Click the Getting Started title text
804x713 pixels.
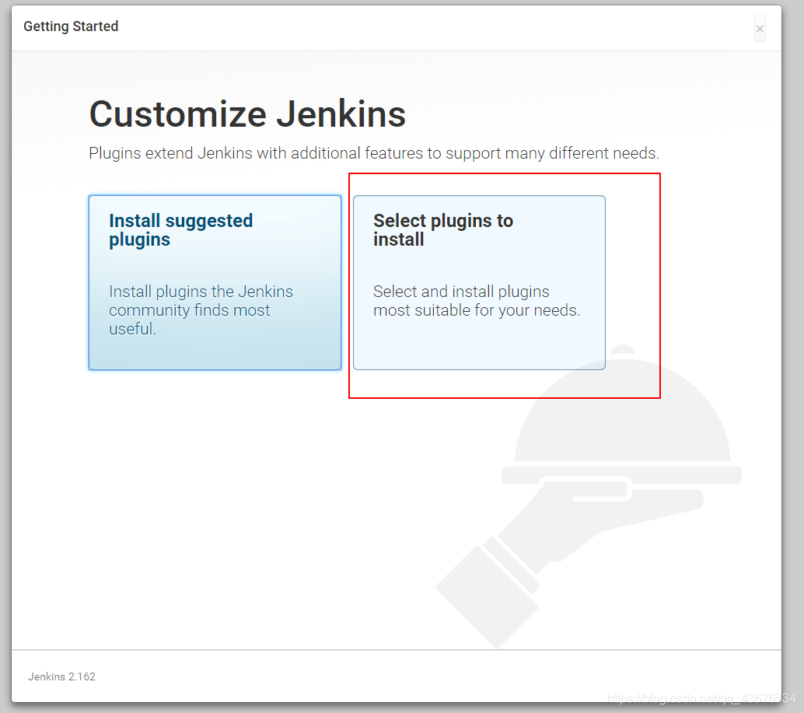click(71, 26)
